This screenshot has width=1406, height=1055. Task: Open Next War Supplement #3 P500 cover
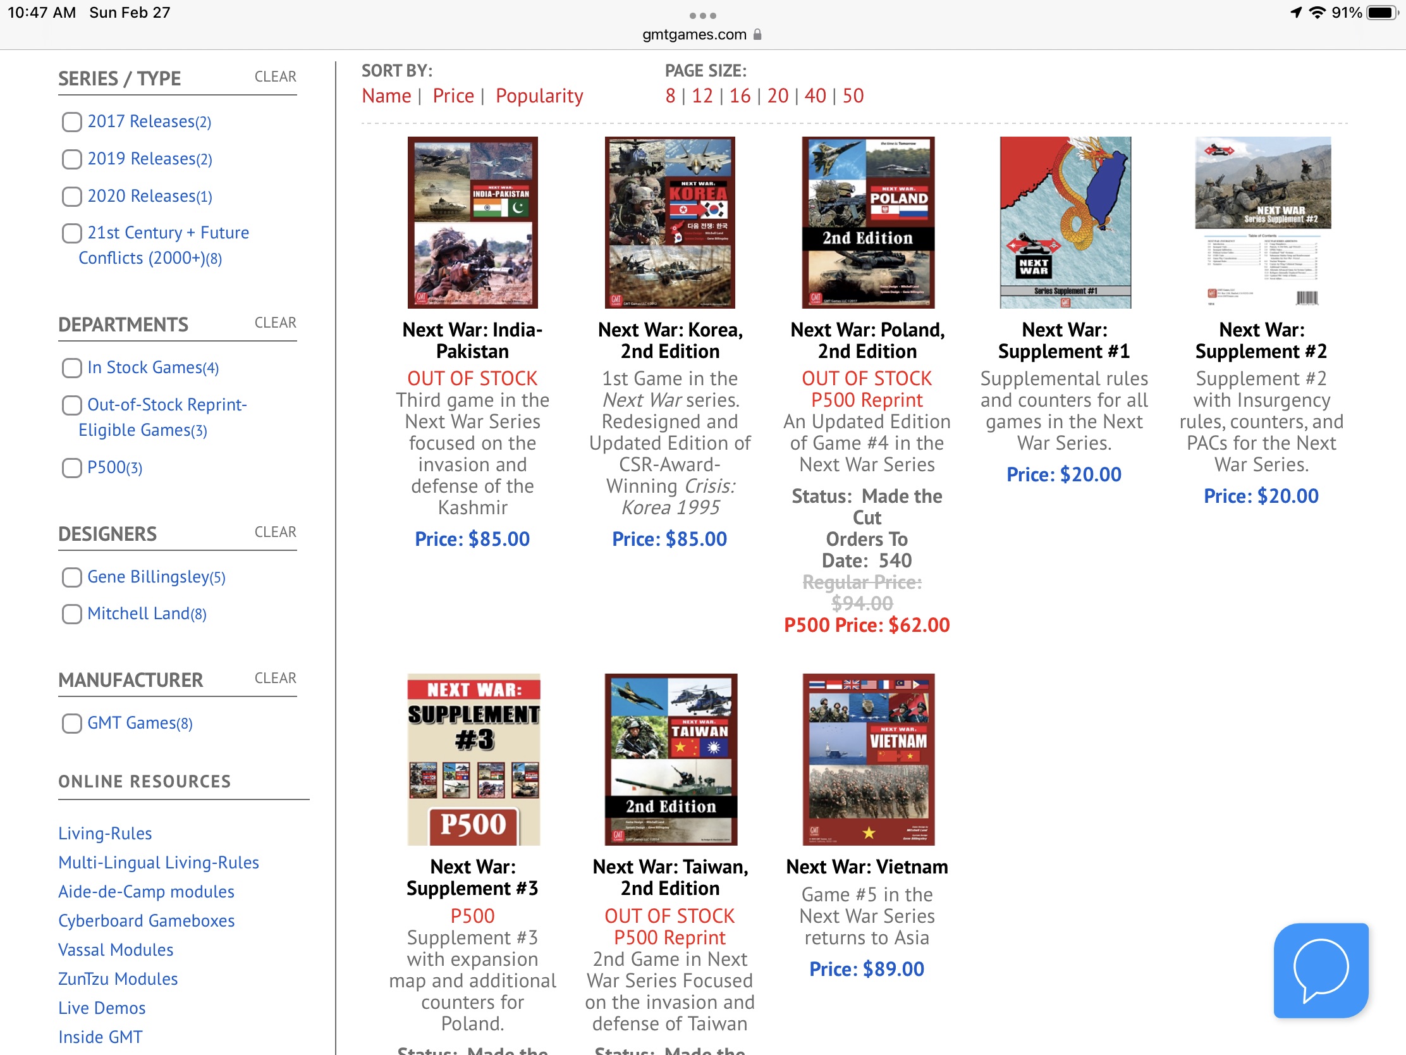point(472,758)
